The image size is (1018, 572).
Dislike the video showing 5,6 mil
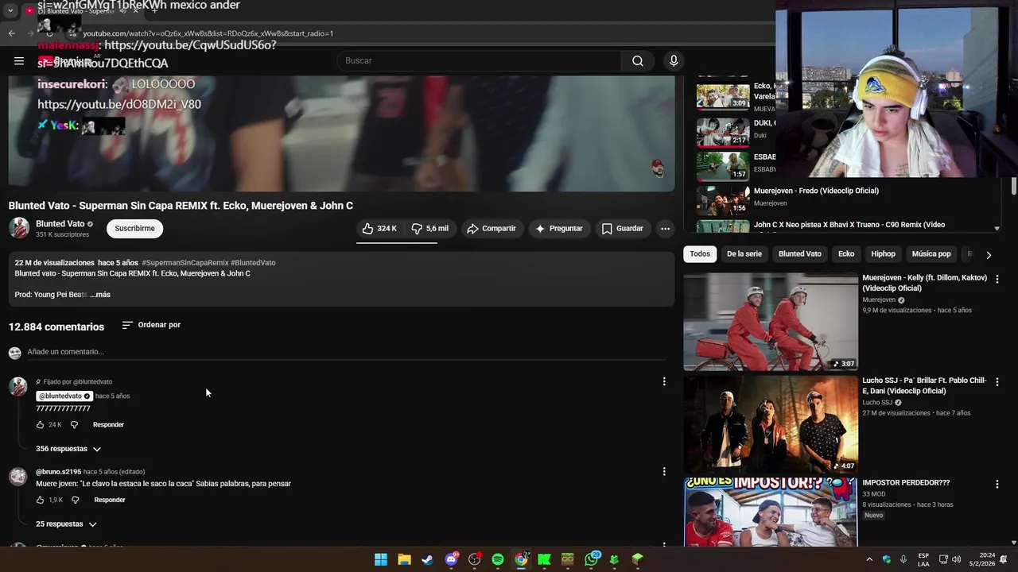pyautogui.click(x=430, y=229)
